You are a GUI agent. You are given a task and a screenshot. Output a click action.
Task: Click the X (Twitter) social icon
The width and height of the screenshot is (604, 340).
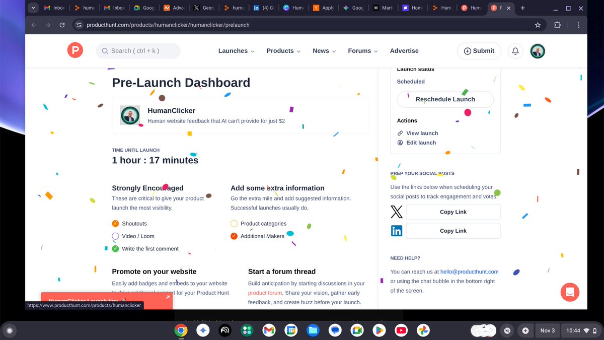397,212
